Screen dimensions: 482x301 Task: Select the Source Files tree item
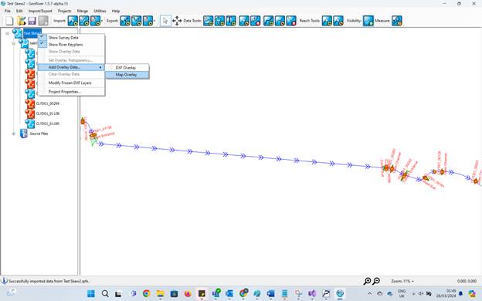pos(39,134)
